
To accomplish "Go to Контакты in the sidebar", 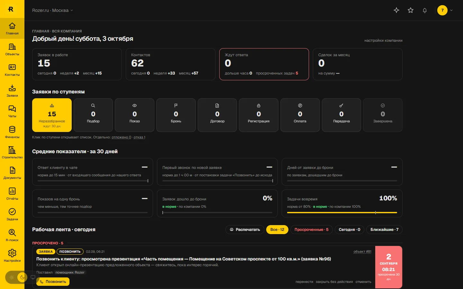I will pos(12,70).
